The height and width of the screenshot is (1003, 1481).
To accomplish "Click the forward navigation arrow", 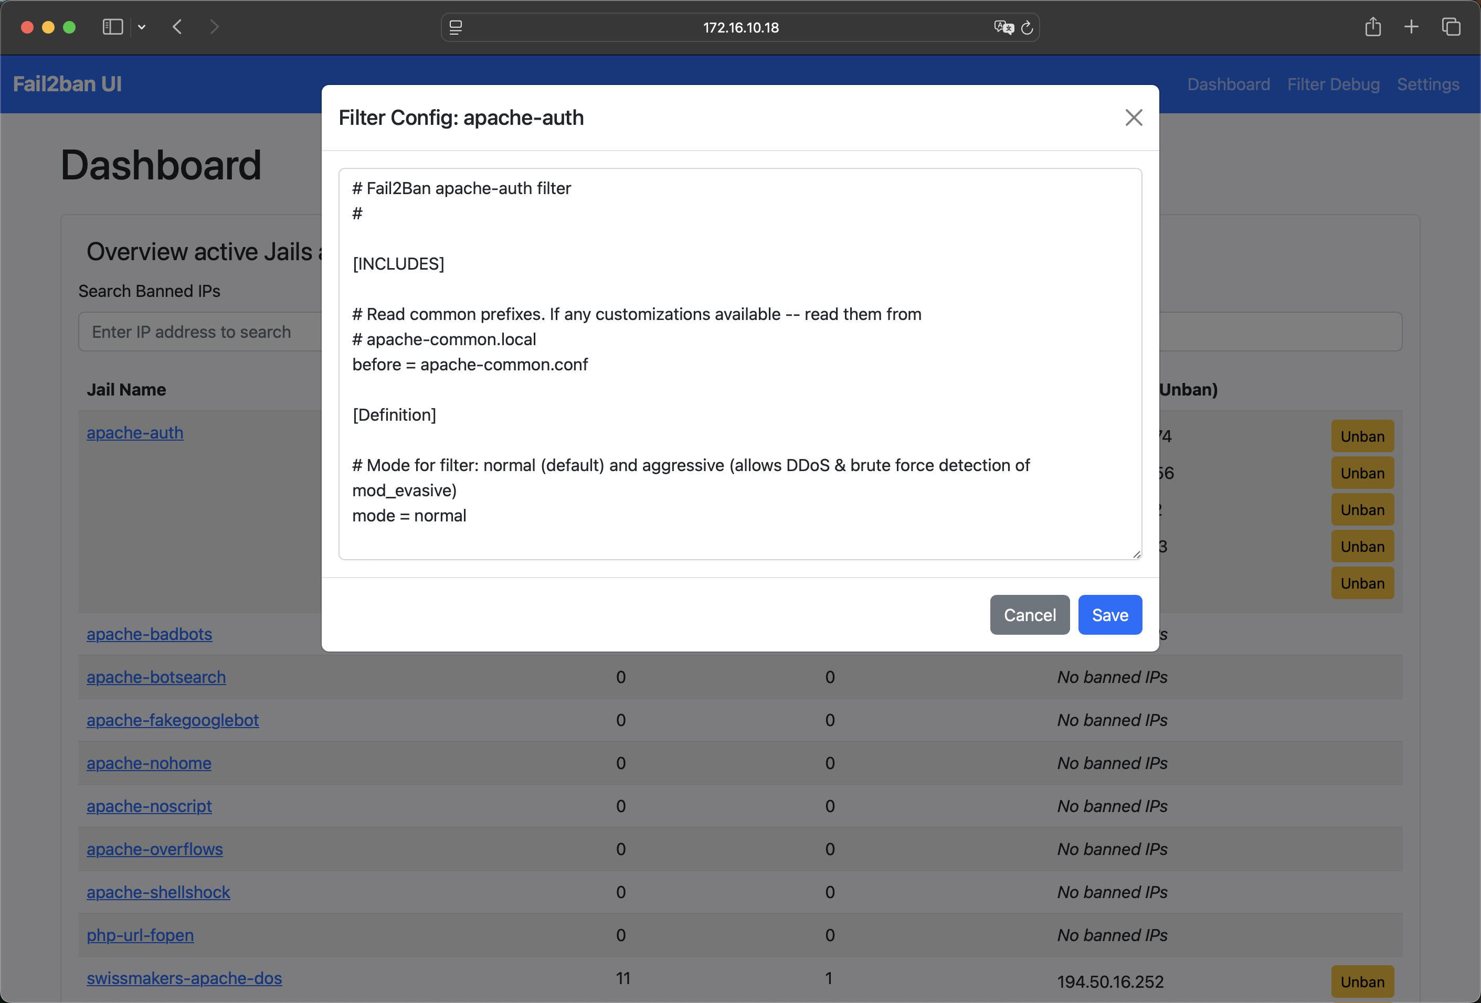I will point(214,27).
